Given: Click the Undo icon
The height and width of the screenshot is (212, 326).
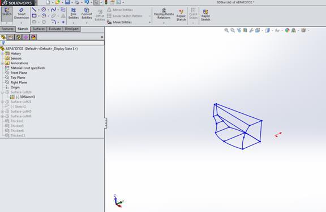Looking at the screenshot, I should [87, 2].
